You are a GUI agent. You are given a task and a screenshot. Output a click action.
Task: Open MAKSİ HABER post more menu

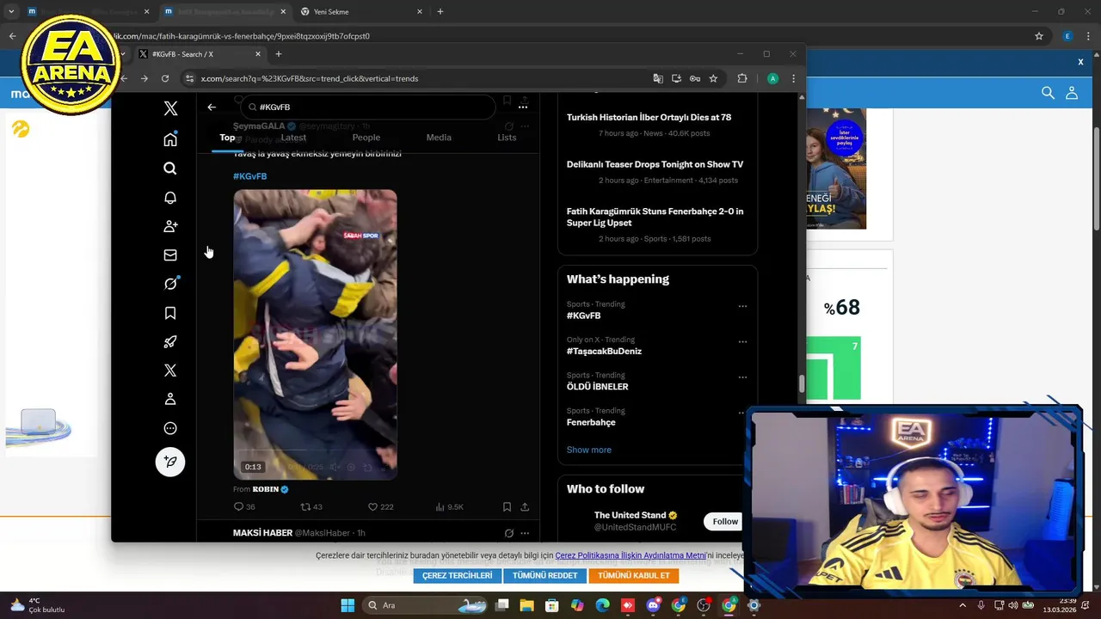click(525, 533)
